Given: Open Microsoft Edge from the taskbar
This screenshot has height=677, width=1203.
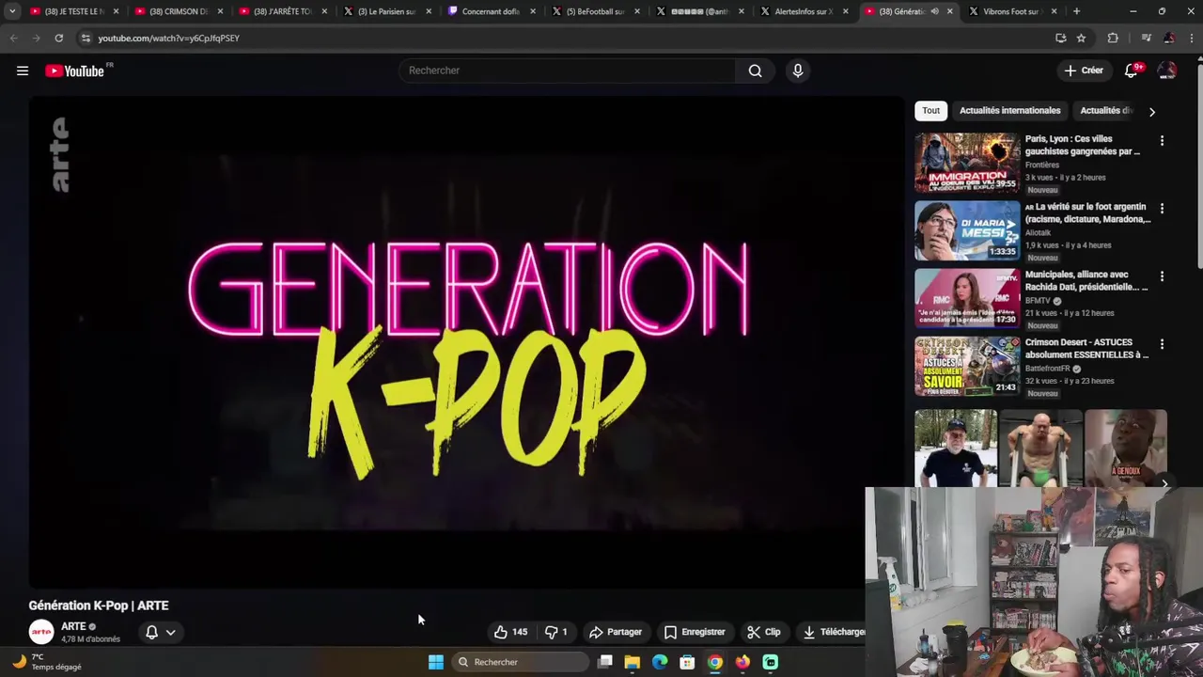Looking at the screenshot, I should 660,662.
